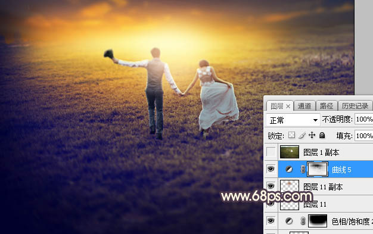373x234 pixels.
Task: Click the 填充 fill value field
Action: tap(364, 136)
